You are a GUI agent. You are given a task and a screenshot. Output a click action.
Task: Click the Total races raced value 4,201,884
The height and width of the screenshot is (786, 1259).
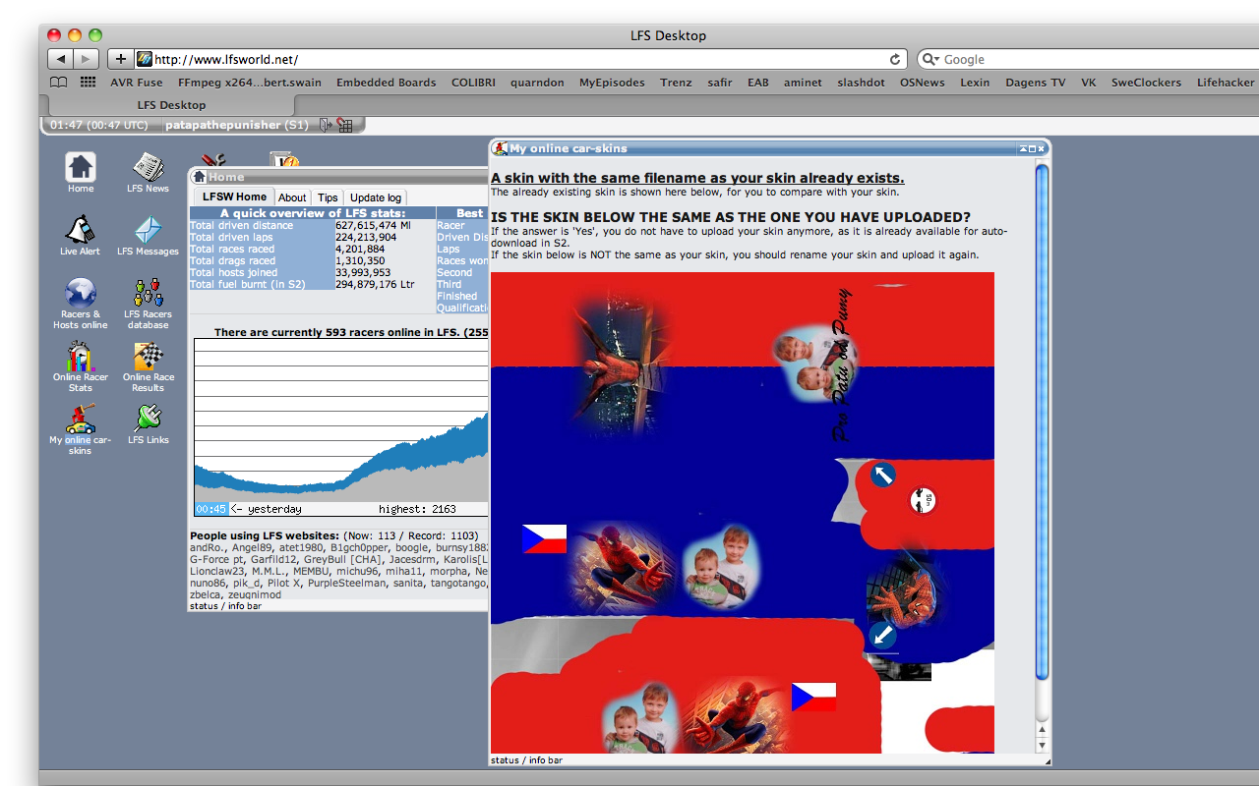pyautogui.click(x=360, y=250)
